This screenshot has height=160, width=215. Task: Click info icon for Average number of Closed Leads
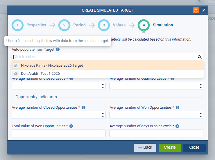coord(71,79)
